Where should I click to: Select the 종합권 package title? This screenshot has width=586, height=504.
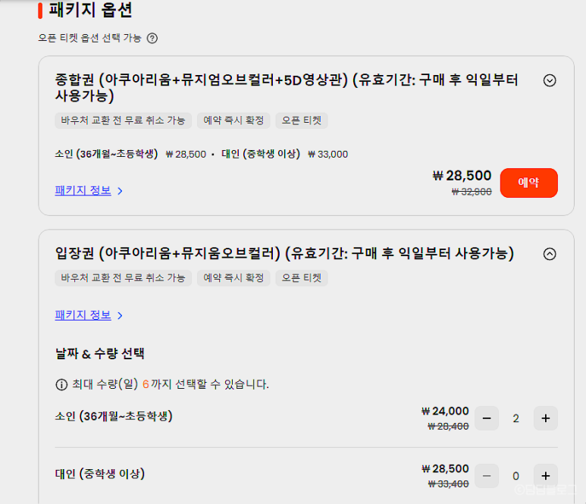click(x=287, y=87)
